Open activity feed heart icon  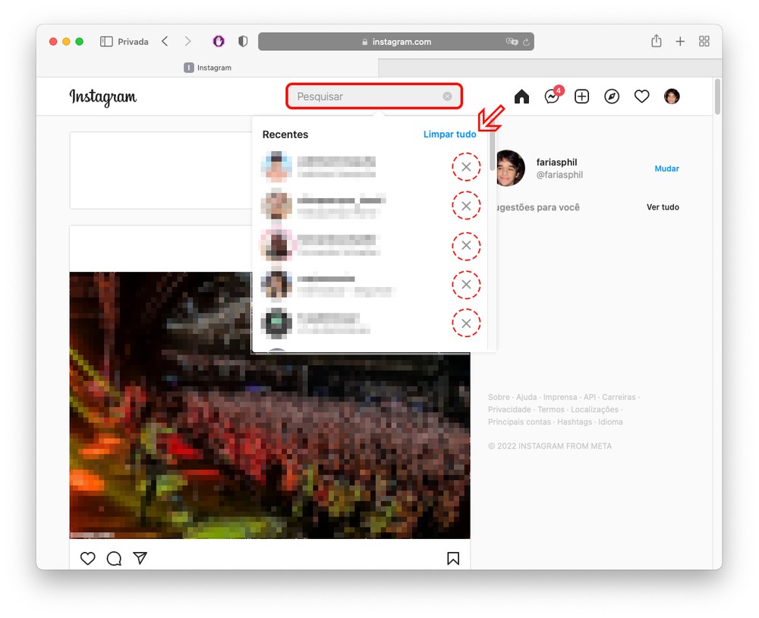[x=642, y=96]
